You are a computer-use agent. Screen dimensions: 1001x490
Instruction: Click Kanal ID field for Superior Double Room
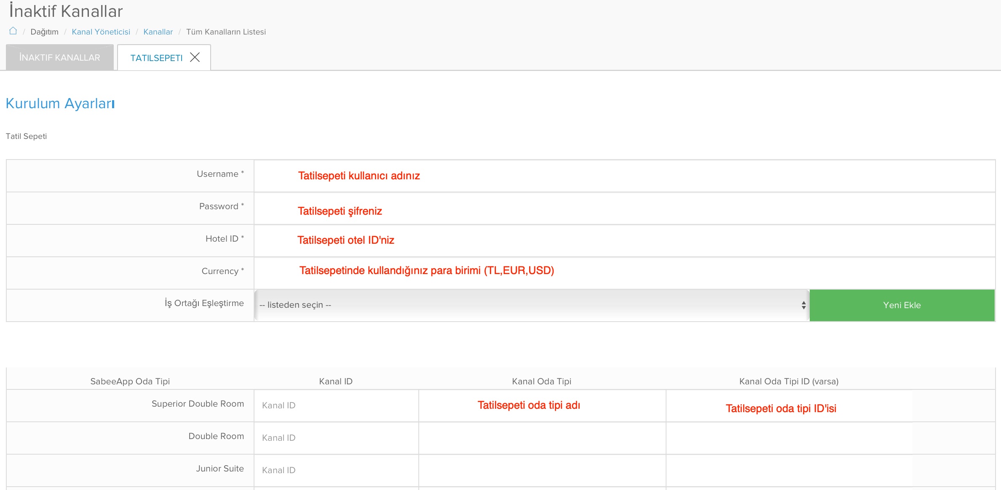[x=336, y=405]
